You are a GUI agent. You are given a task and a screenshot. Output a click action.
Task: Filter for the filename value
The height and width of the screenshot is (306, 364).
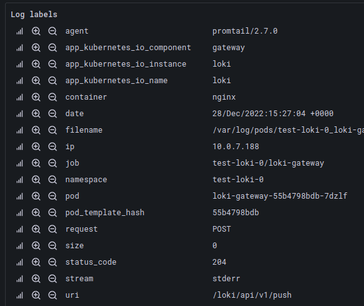point(36,130)
